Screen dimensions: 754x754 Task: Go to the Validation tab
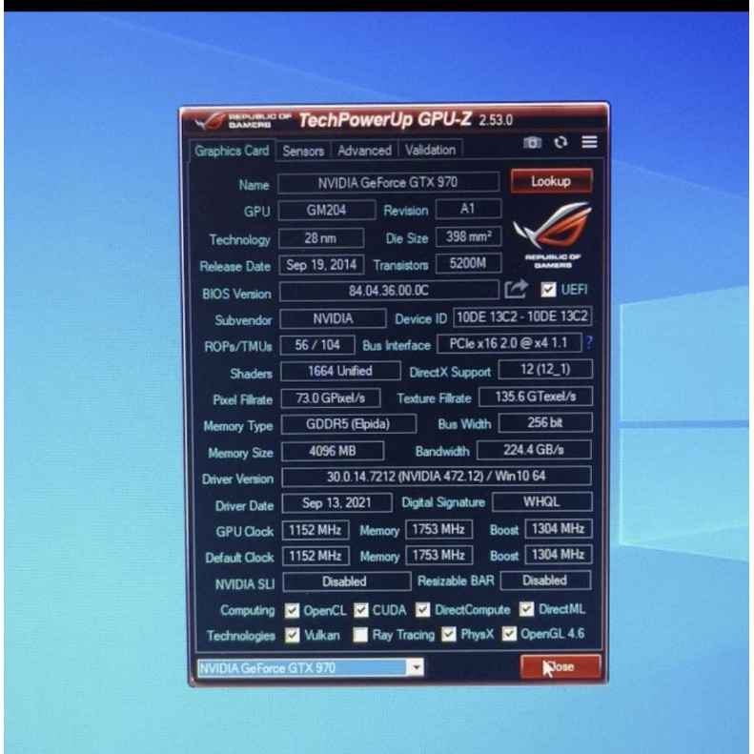430,150
